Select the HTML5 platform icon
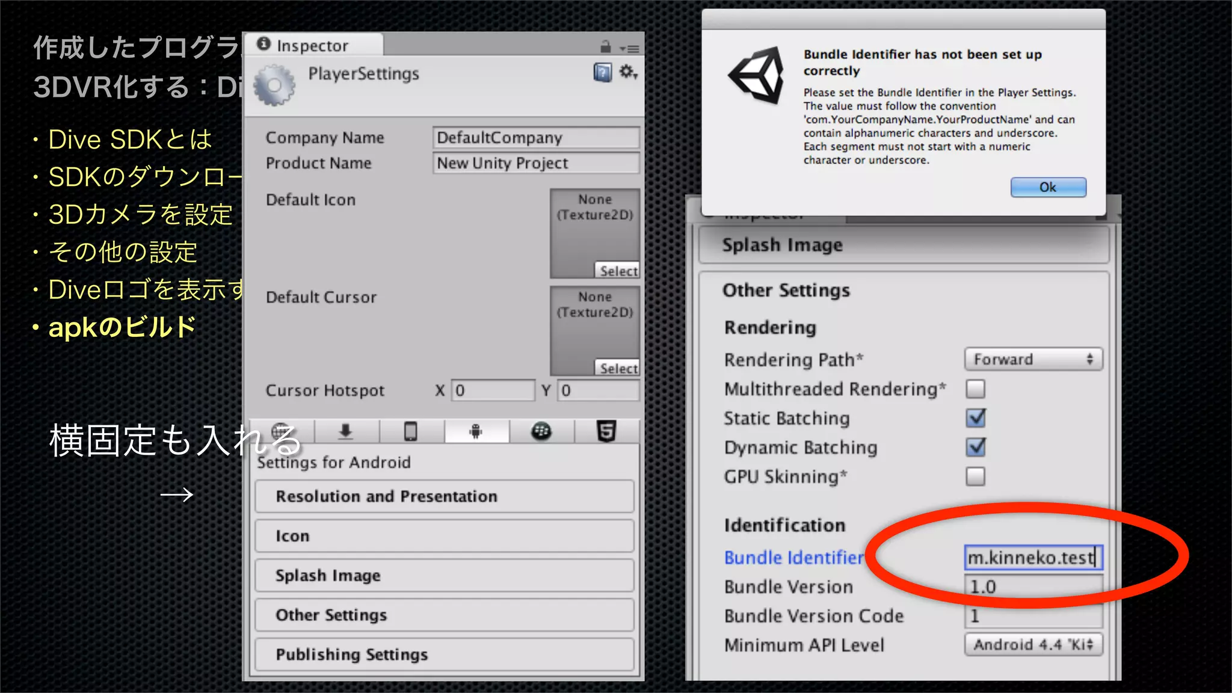1232x693 pixels. 606,431
